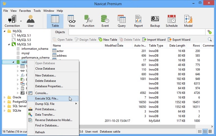Switch to list view in status bar
The image size is (216, 136).
[x=205, y=131]
